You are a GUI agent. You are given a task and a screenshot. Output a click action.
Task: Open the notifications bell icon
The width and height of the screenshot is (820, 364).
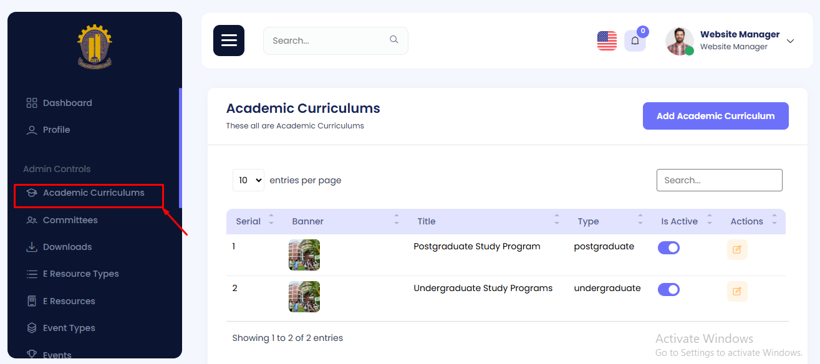pyautogui.click(x=635, y=41)
